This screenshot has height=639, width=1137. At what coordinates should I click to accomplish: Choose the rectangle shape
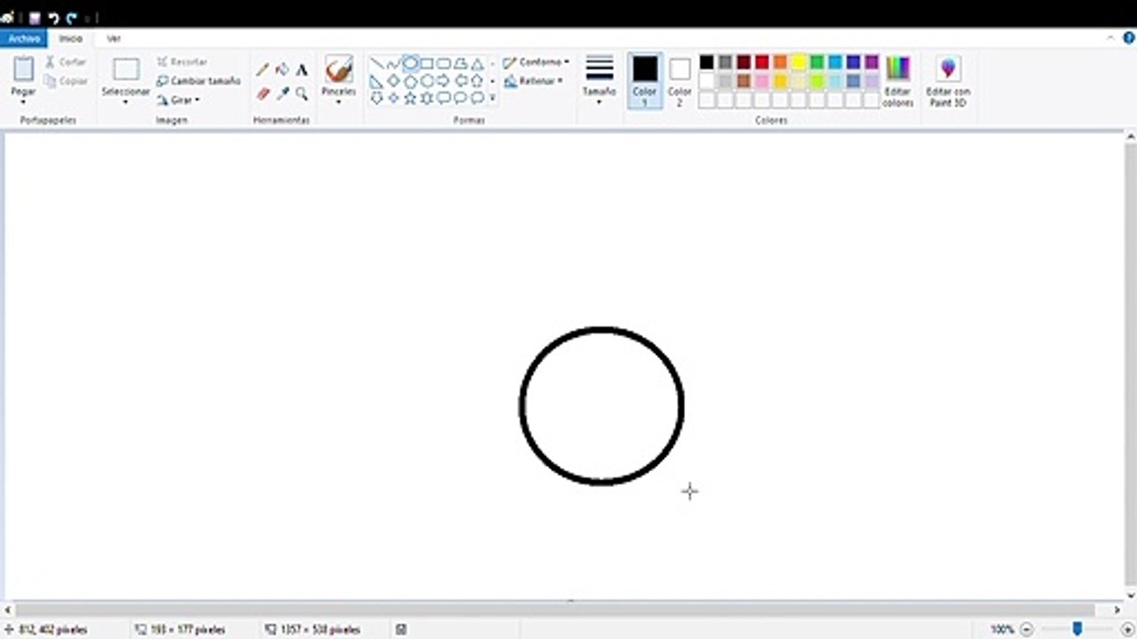tap(427, 64)
